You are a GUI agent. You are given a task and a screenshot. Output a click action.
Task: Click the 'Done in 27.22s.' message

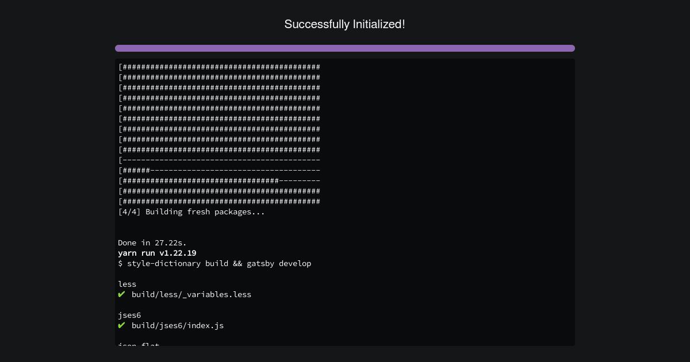[x=152, y=242]
